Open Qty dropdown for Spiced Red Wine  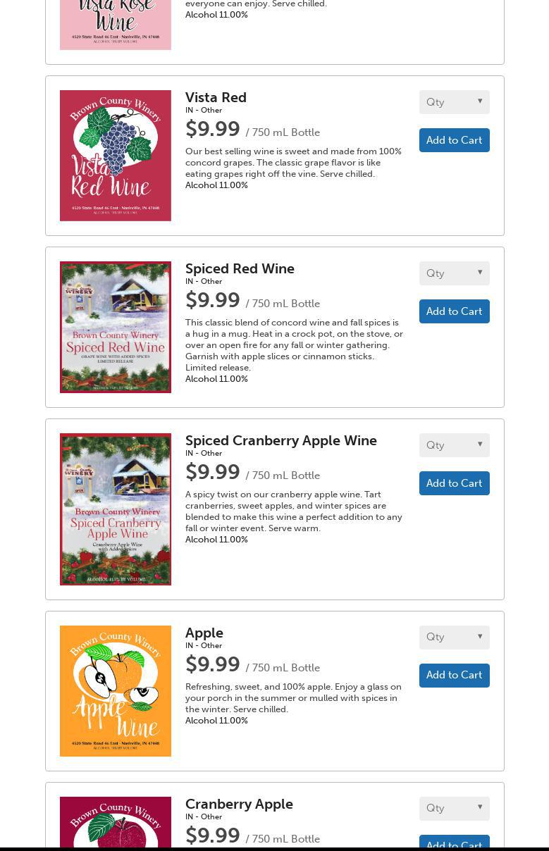pos(454,273)
